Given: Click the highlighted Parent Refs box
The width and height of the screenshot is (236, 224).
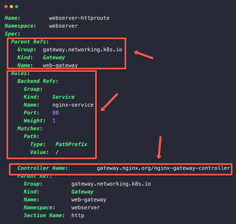Looking at the screenshot, I should pos(66,53).
